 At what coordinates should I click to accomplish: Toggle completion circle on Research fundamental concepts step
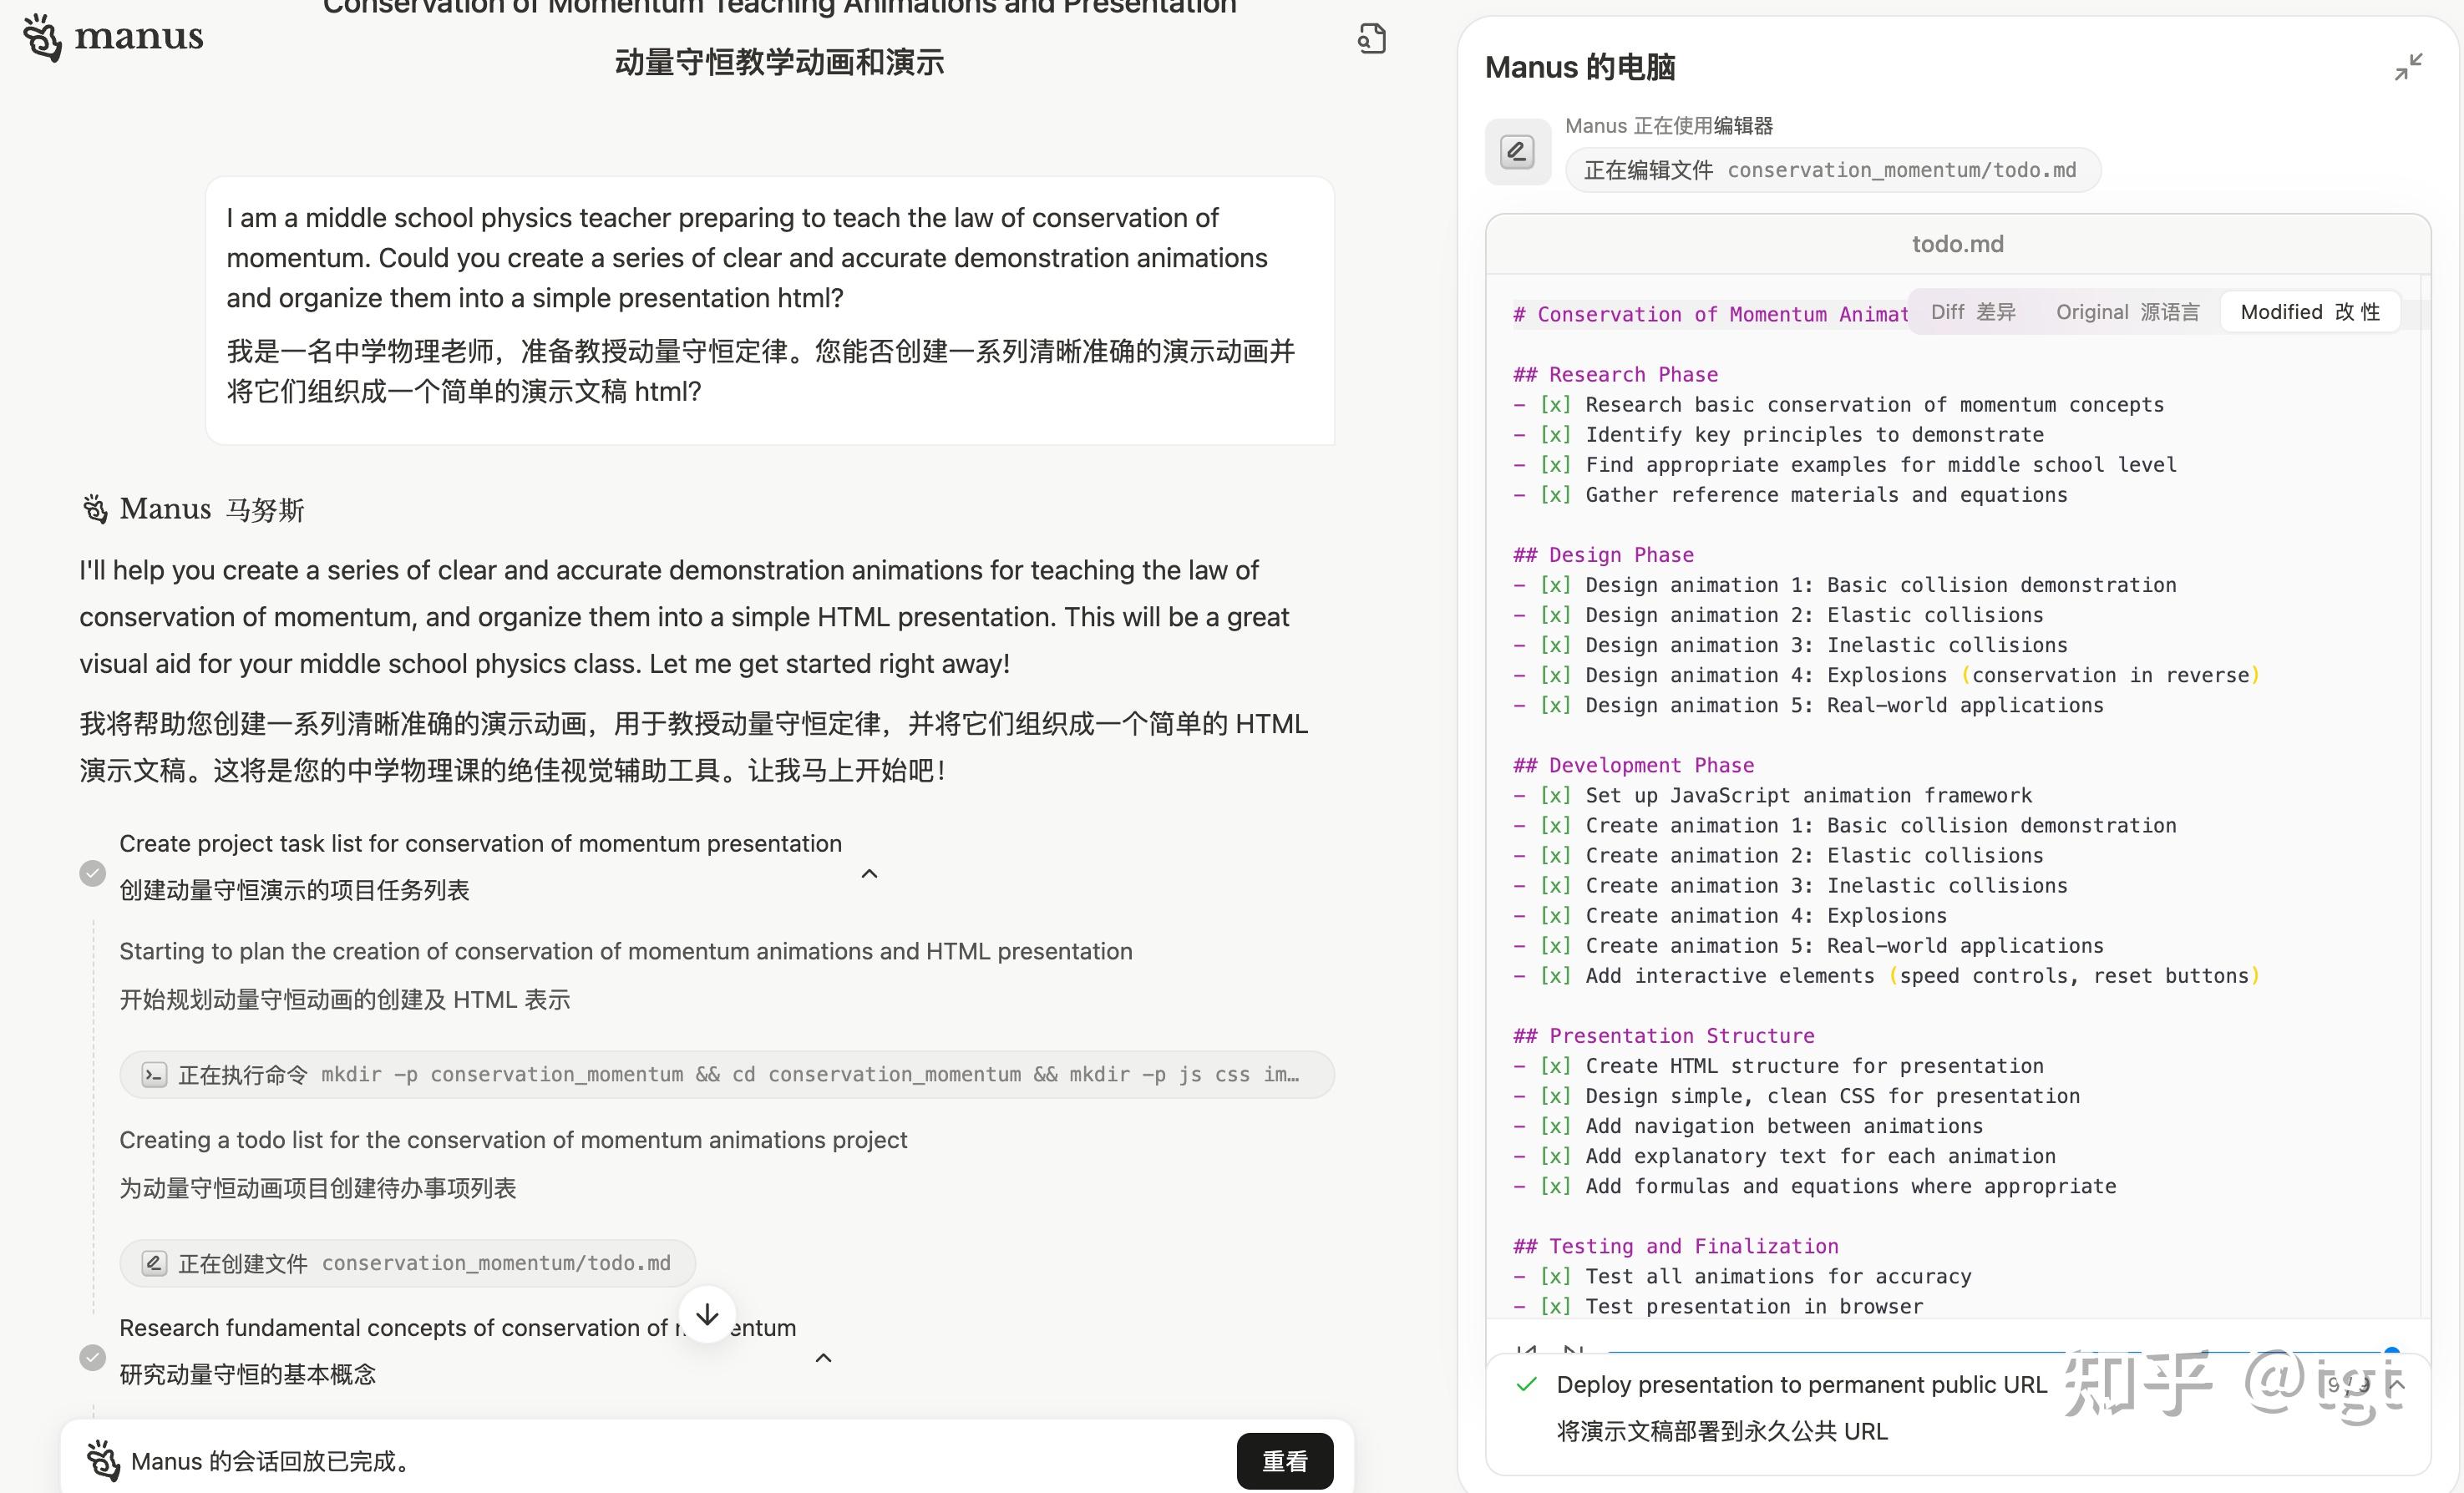tap(92, 1358)
